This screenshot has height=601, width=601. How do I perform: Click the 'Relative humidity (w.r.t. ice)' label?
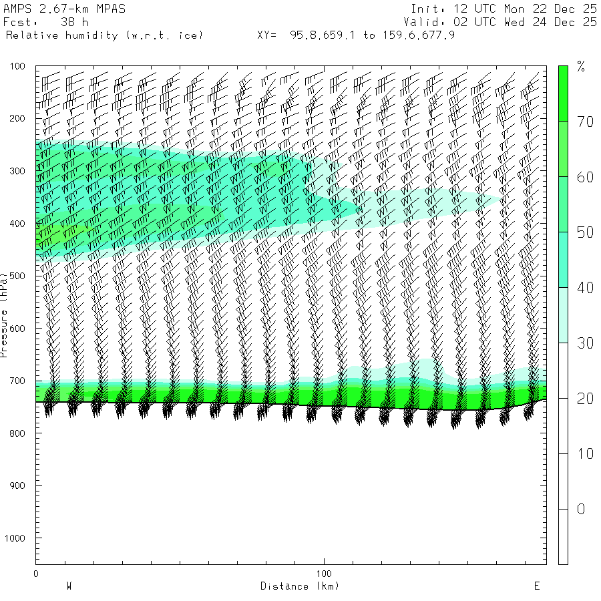[104, 35]
